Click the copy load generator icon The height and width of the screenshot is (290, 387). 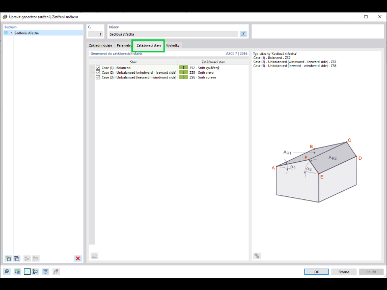pos(17,258)
